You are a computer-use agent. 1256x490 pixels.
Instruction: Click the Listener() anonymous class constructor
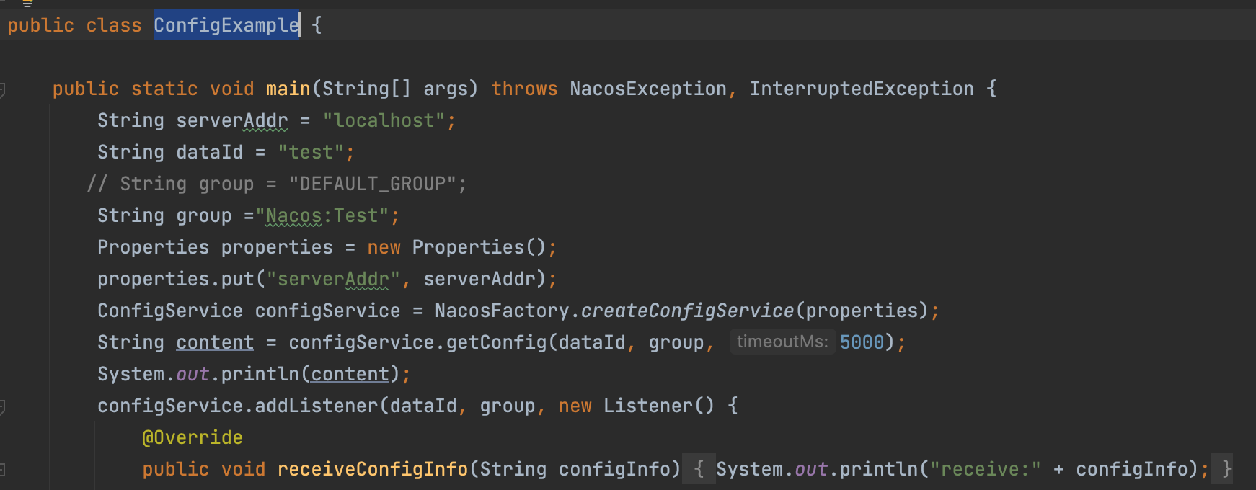pos(659,406)
